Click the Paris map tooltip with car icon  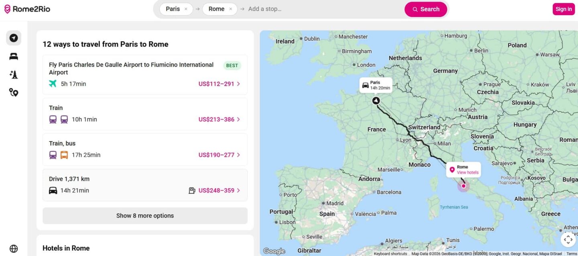[376, 85]
